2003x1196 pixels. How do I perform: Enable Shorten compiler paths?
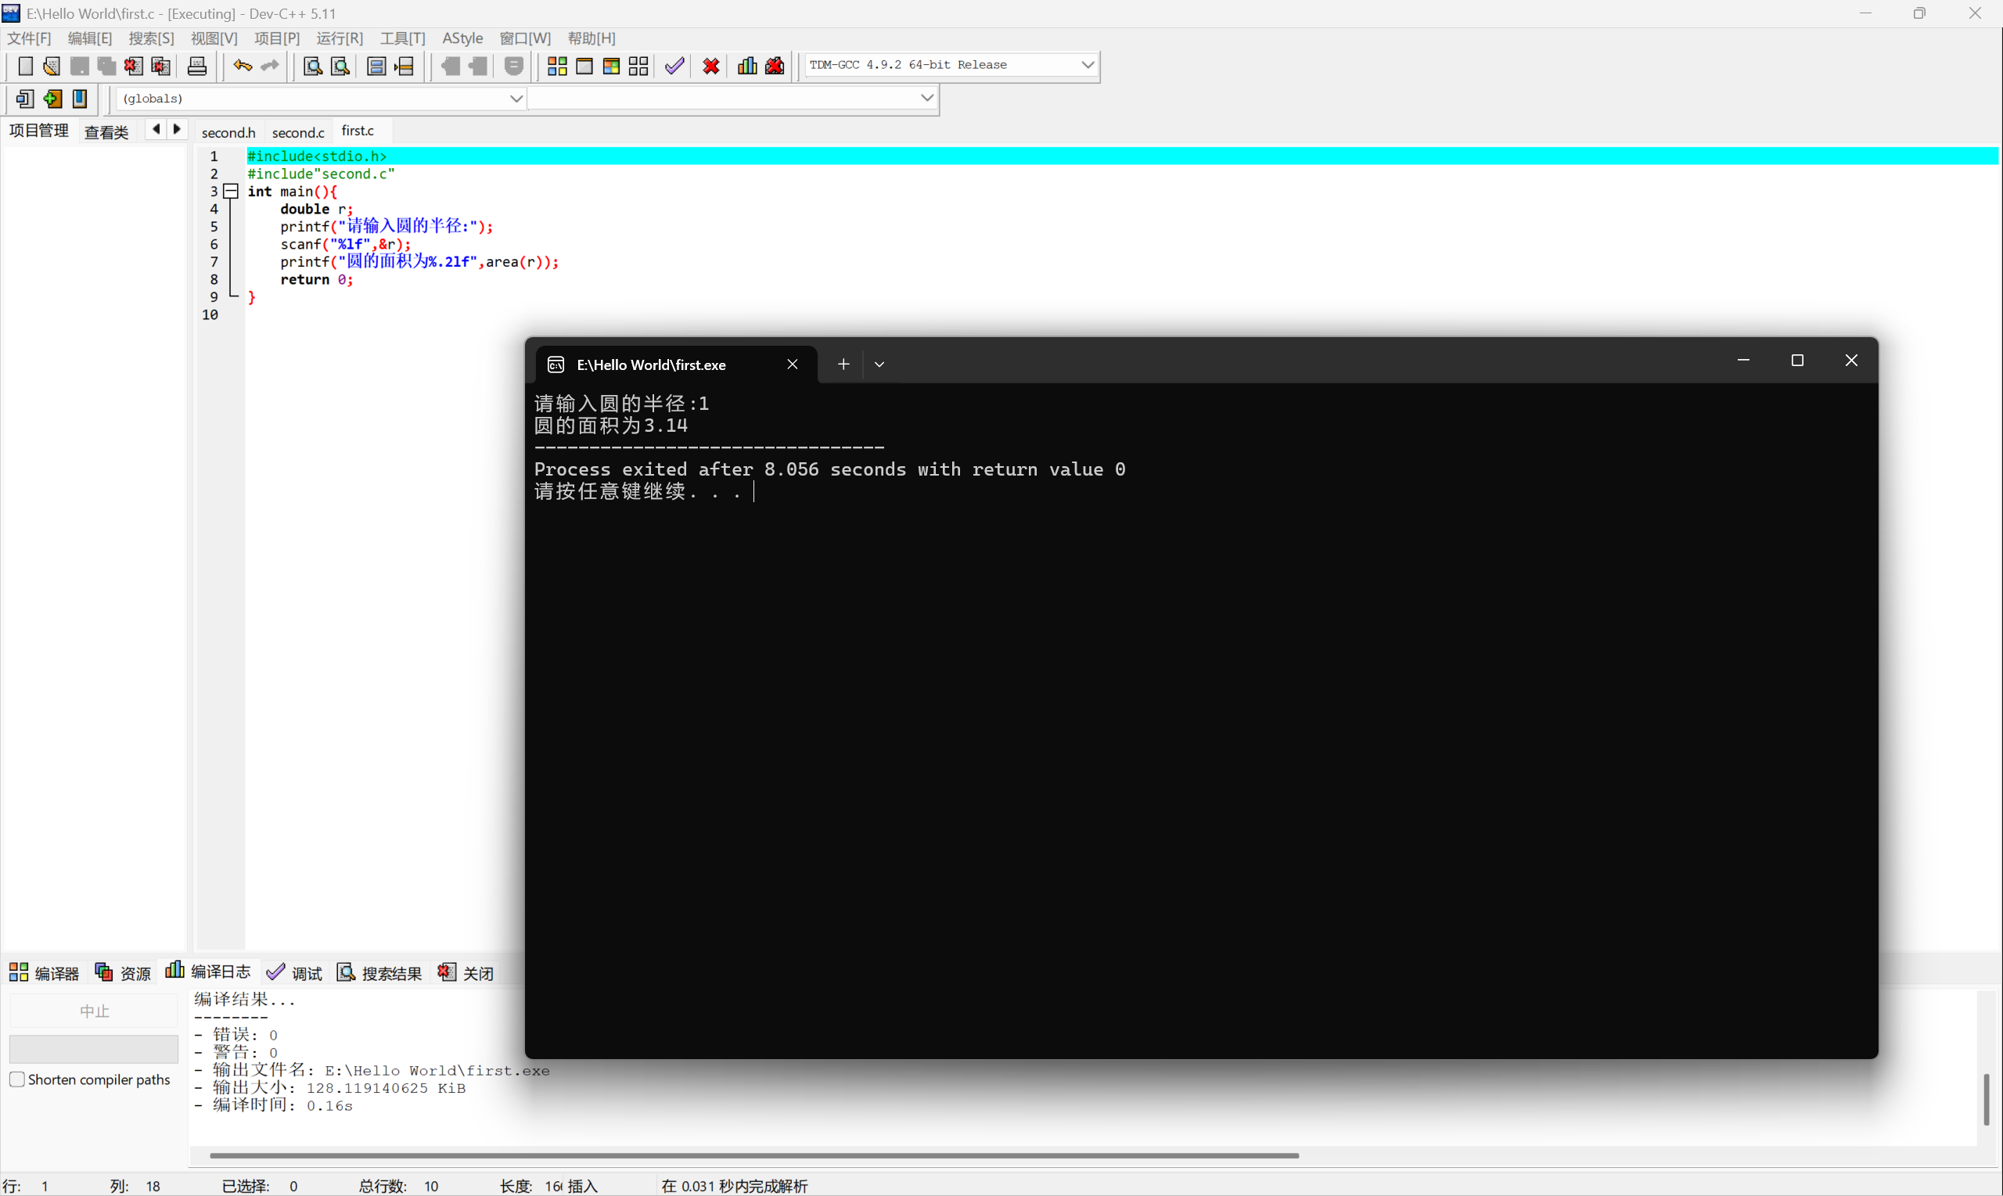[17, 1079]
